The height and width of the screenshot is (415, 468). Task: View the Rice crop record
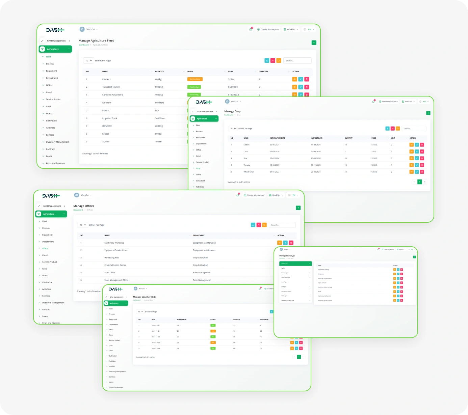coord(411,158)
